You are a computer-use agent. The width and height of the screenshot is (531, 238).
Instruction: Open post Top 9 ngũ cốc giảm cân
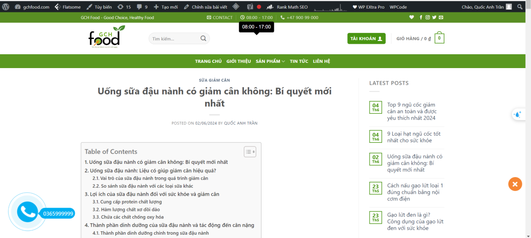(x=412, y=111)
